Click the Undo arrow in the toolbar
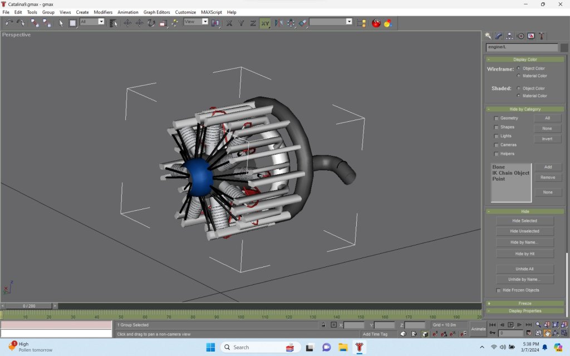570x356 pixels. tap(9, 23)
